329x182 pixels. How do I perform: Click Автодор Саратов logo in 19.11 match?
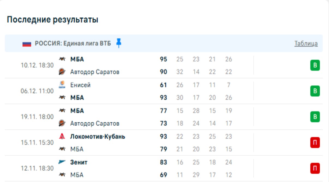point(62,124)
